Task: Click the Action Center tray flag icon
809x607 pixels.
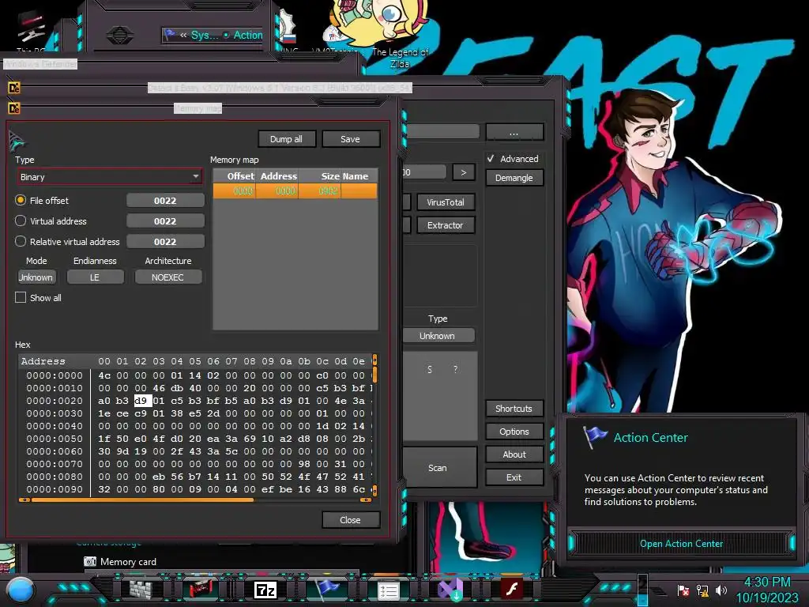Action: pyautogui.click(x=683, y=590)
